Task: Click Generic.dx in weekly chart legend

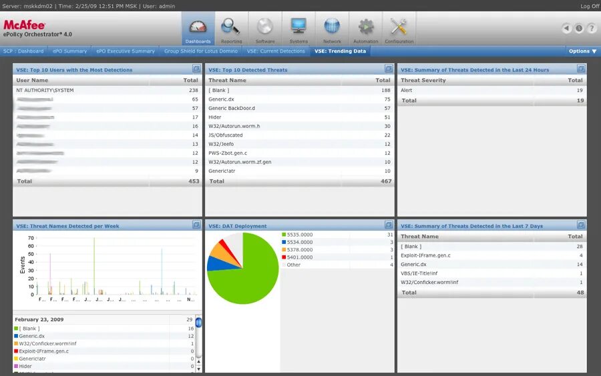Action: click(32, 336)
